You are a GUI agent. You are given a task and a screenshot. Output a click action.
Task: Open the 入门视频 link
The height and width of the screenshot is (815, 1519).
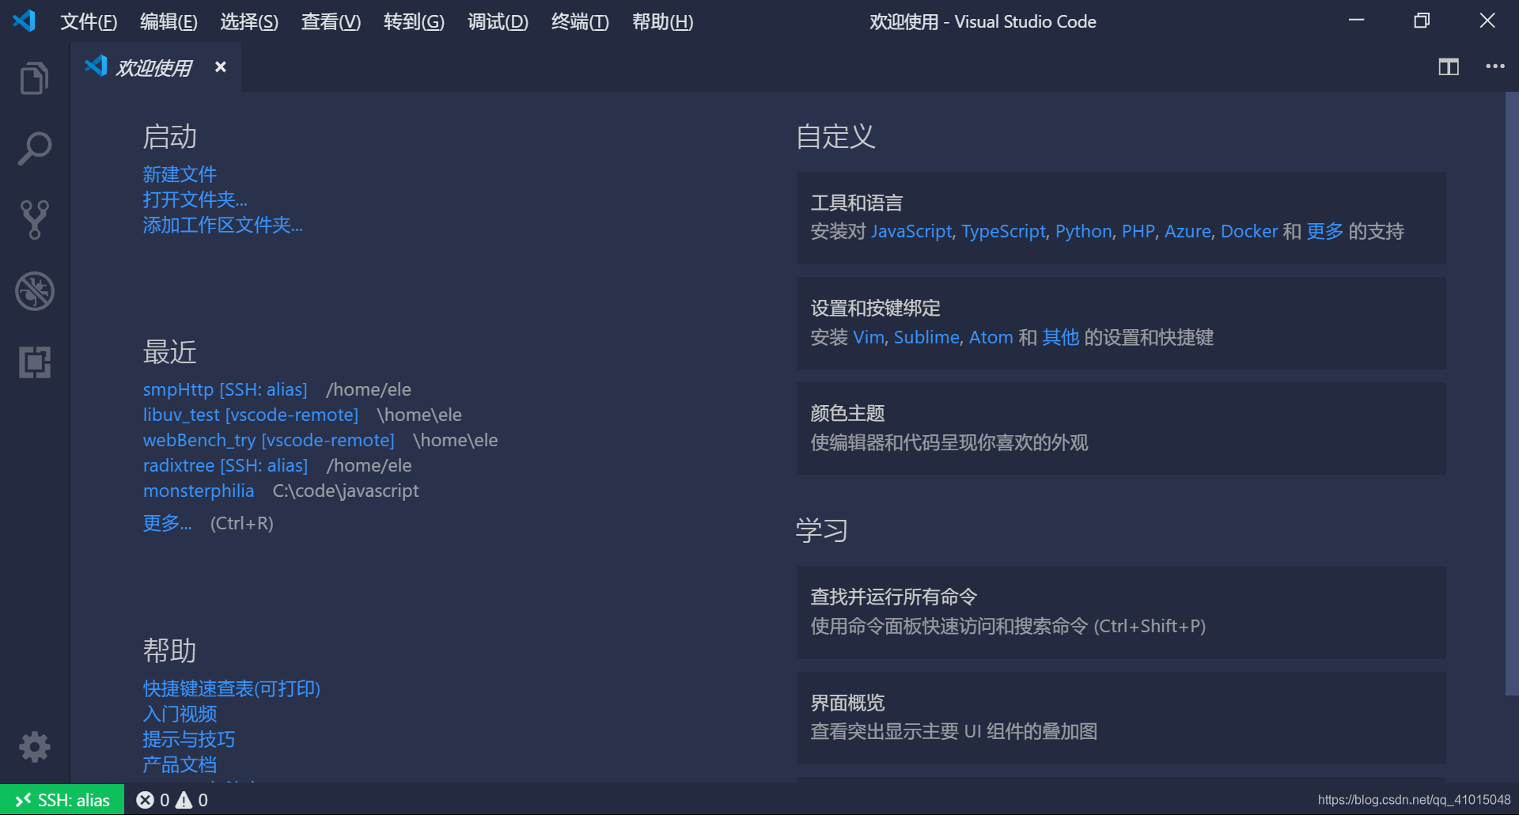click(180, 714)
